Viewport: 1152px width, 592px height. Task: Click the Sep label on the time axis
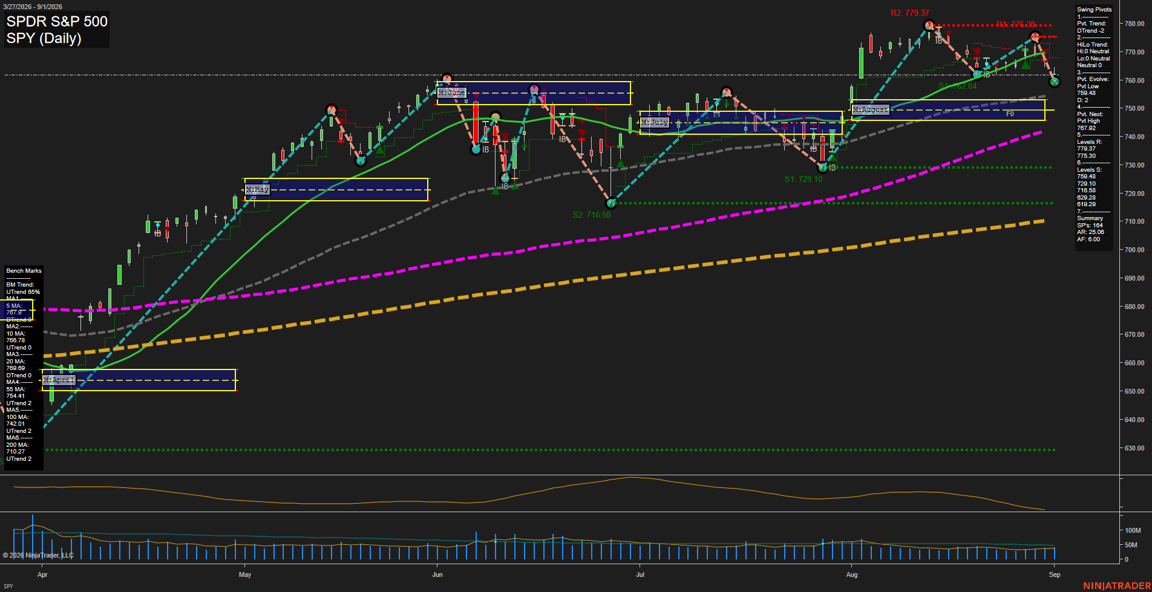[x=1055, y=575]
